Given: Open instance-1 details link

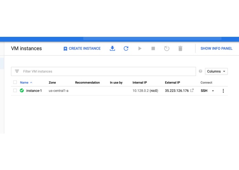Looking at the screenshot, I should [34, 91].
